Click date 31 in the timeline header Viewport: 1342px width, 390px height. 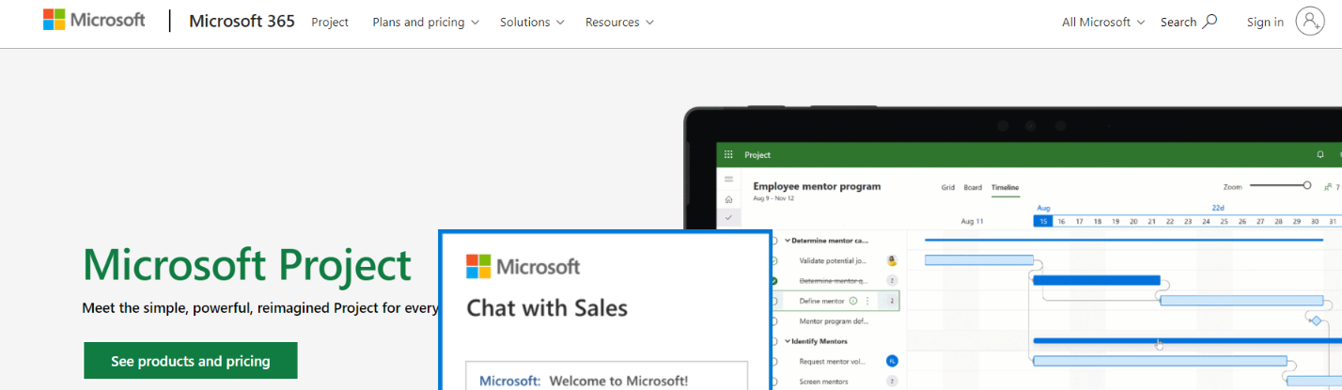tap(1332, 221)
